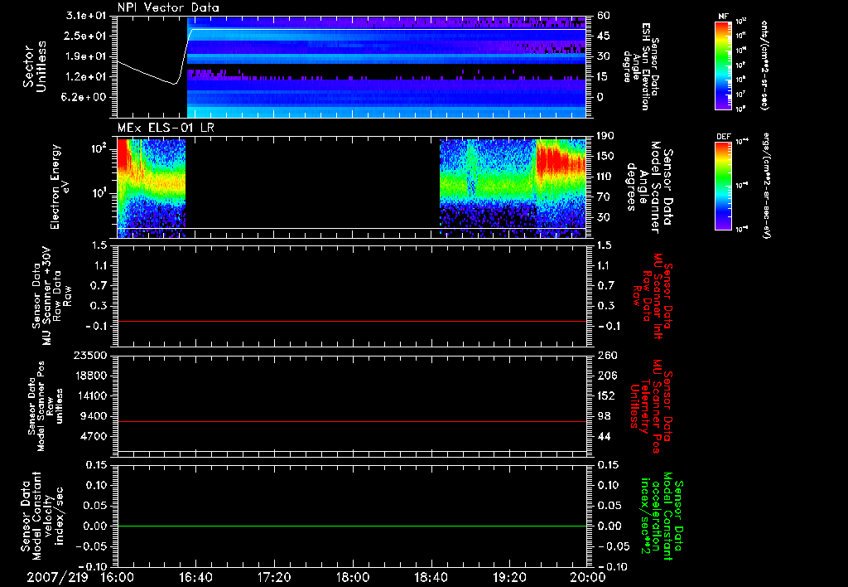This screenshot has width=848, height=587.
Task: Click the 17:20 time axis label
Action: (x=274, y=577)
